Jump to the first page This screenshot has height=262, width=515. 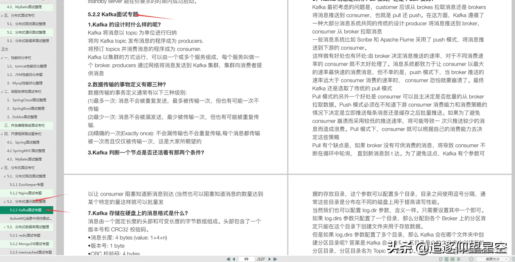[x=228, y=259]
